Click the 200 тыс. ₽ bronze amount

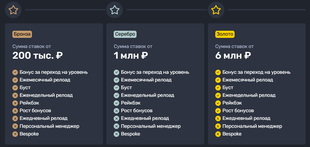pyautogui.click(x=37, y=56)
